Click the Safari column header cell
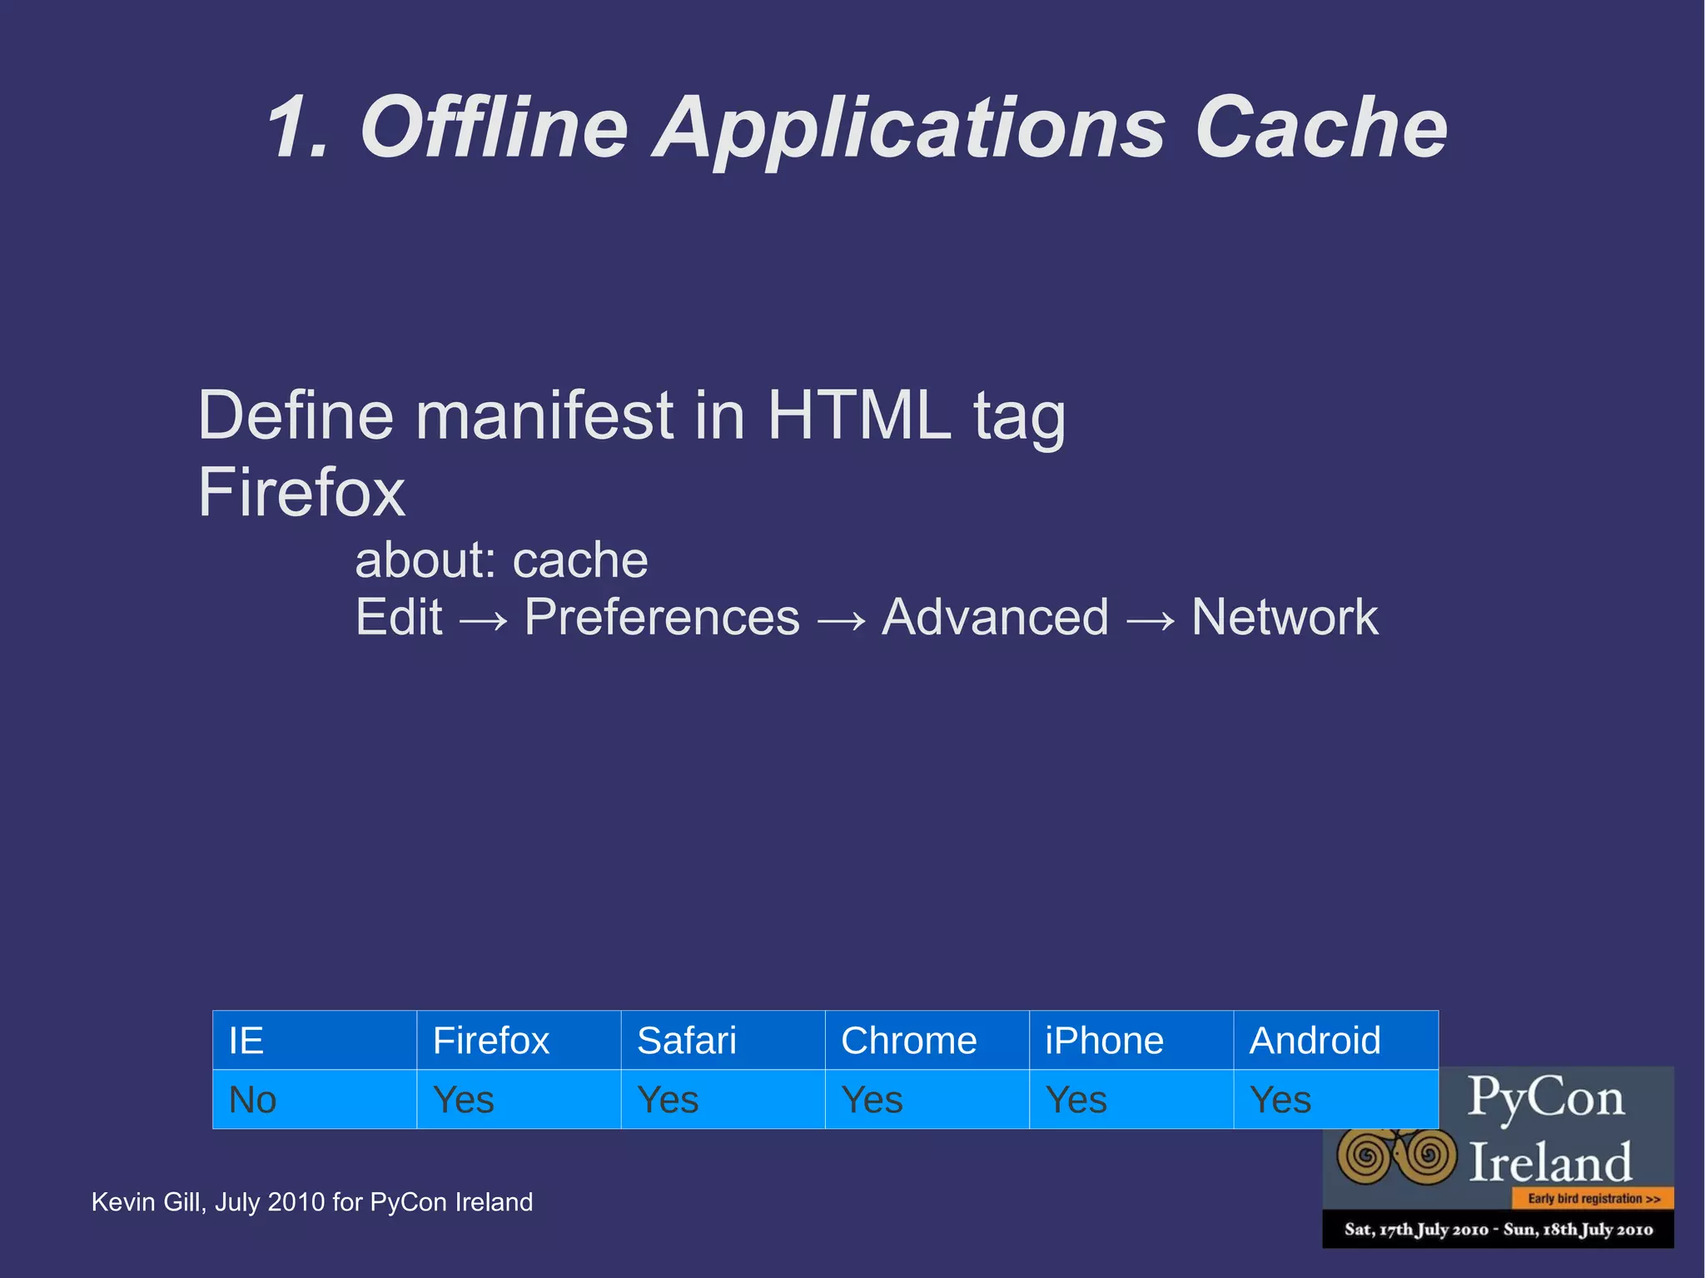Viewport: 1705px width, 1278px height. click(722, 1040)
